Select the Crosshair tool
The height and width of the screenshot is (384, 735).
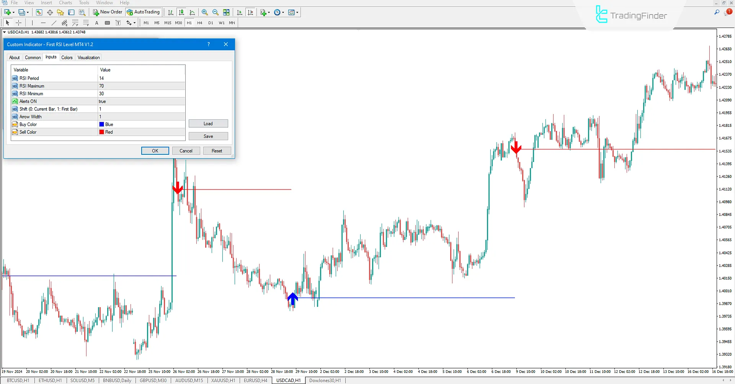18,23
